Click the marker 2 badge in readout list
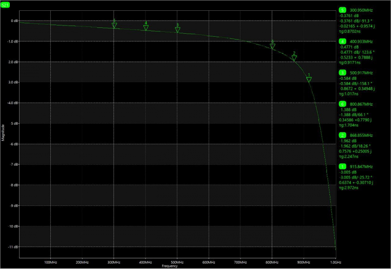 click(x=343, y=135)
